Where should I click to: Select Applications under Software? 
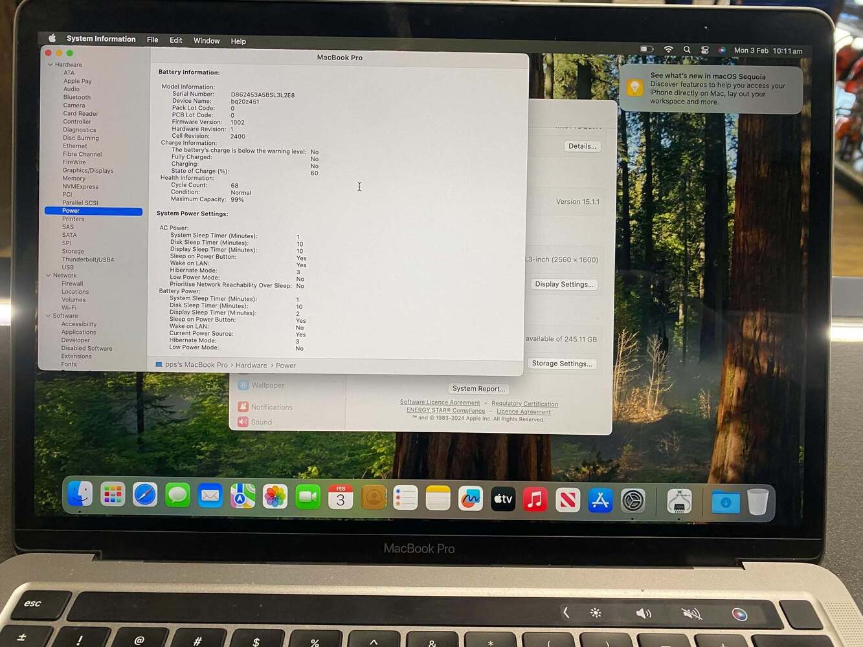click(x=78, y=333)
